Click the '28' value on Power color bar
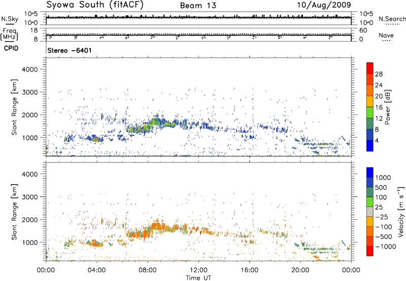 click(x=379, y=74)
